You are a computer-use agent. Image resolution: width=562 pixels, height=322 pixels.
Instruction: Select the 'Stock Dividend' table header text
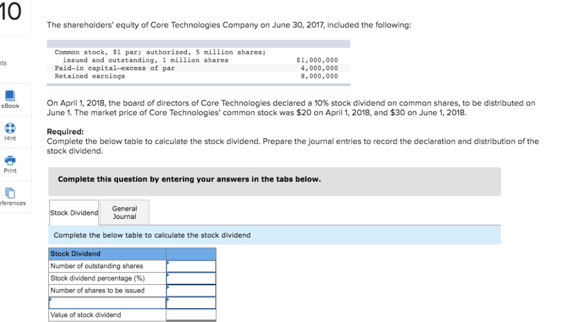click(75, 253)
